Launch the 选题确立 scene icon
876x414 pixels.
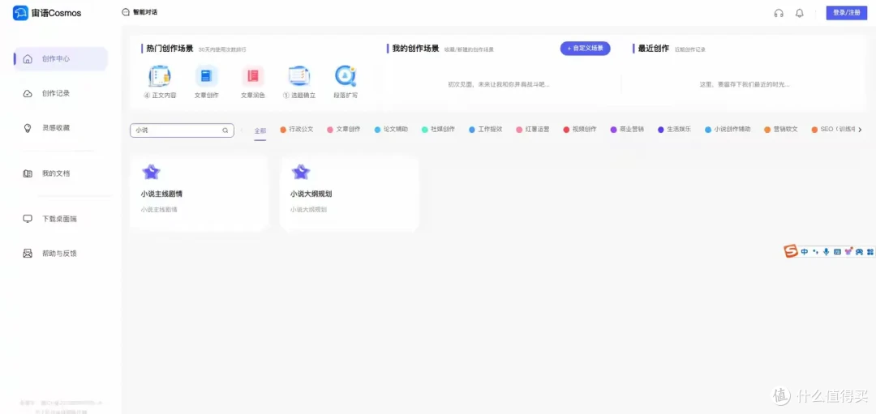[299, 77]
